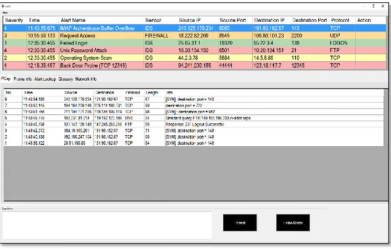391x249 pixels.
Task: Select the Unix Password Attack alert
Action: pyautogui.click(x=195, y=50)
